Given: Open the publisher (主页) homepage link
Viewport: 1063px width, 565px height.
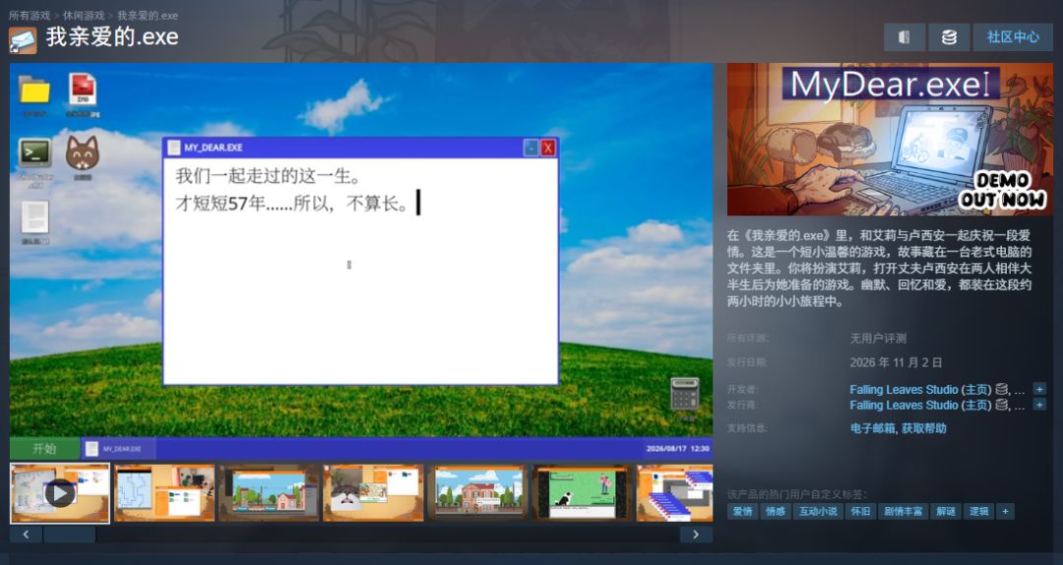Looking at the screenshot, I should point(976,405).
